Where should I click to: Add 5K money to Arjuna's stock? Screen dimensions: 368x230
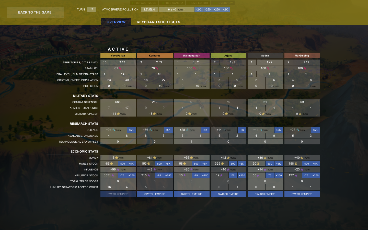pos(242,164)
